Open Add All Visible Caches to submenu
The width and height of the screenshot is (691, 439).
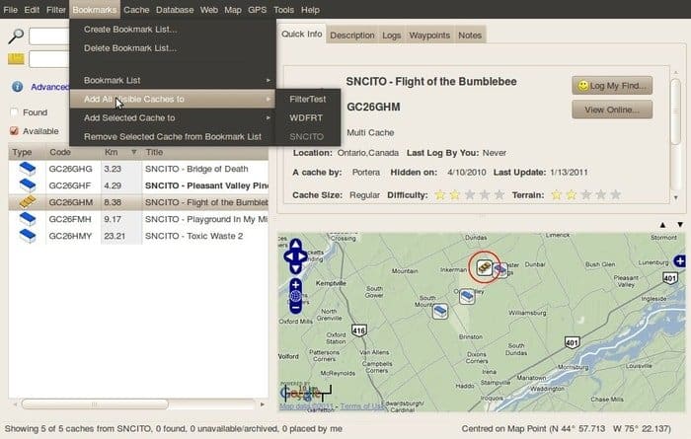pos(173,99)
